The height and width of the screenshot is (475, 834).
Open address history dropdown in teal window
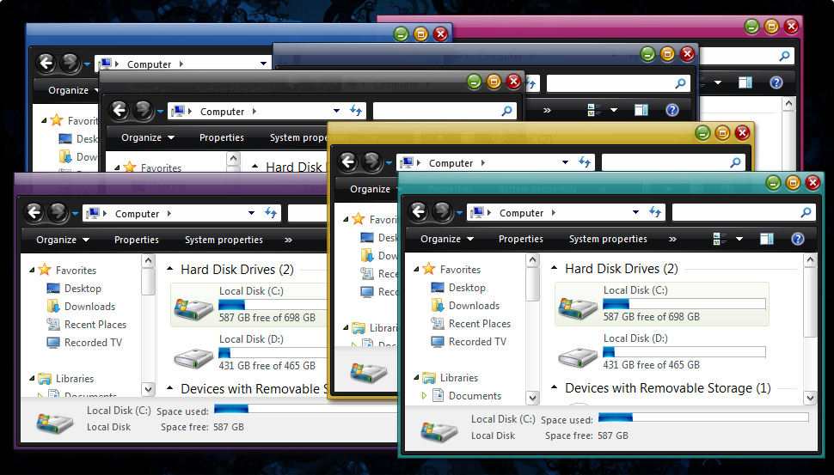tap(635, 212)
